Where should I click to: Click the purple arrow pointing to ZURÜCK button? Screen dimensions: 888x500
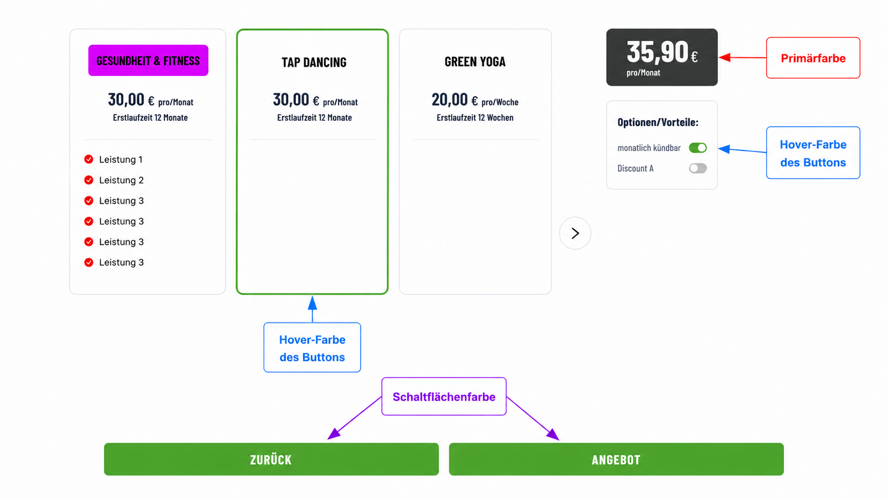355,418
